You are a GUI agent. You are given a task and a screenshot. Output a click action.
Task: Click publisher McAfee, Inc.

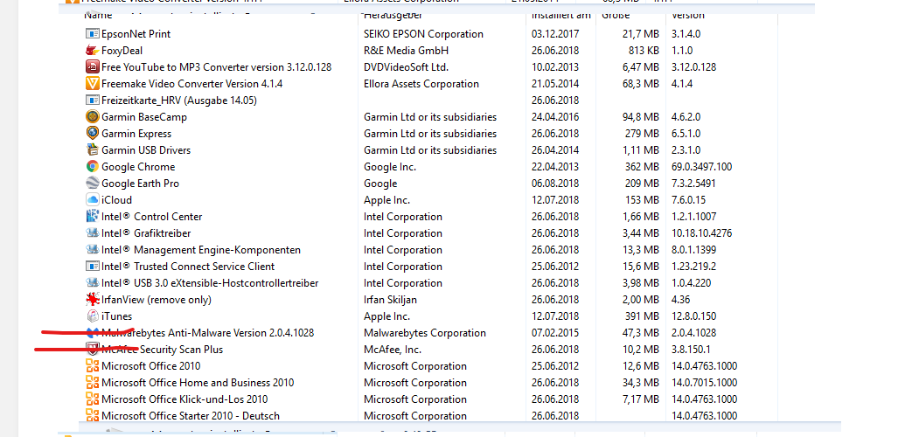392,350
